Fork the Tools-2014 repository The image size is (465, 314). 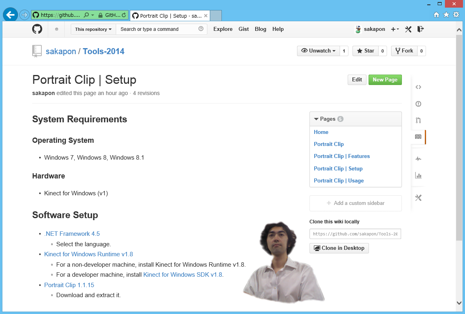[404, 51]
